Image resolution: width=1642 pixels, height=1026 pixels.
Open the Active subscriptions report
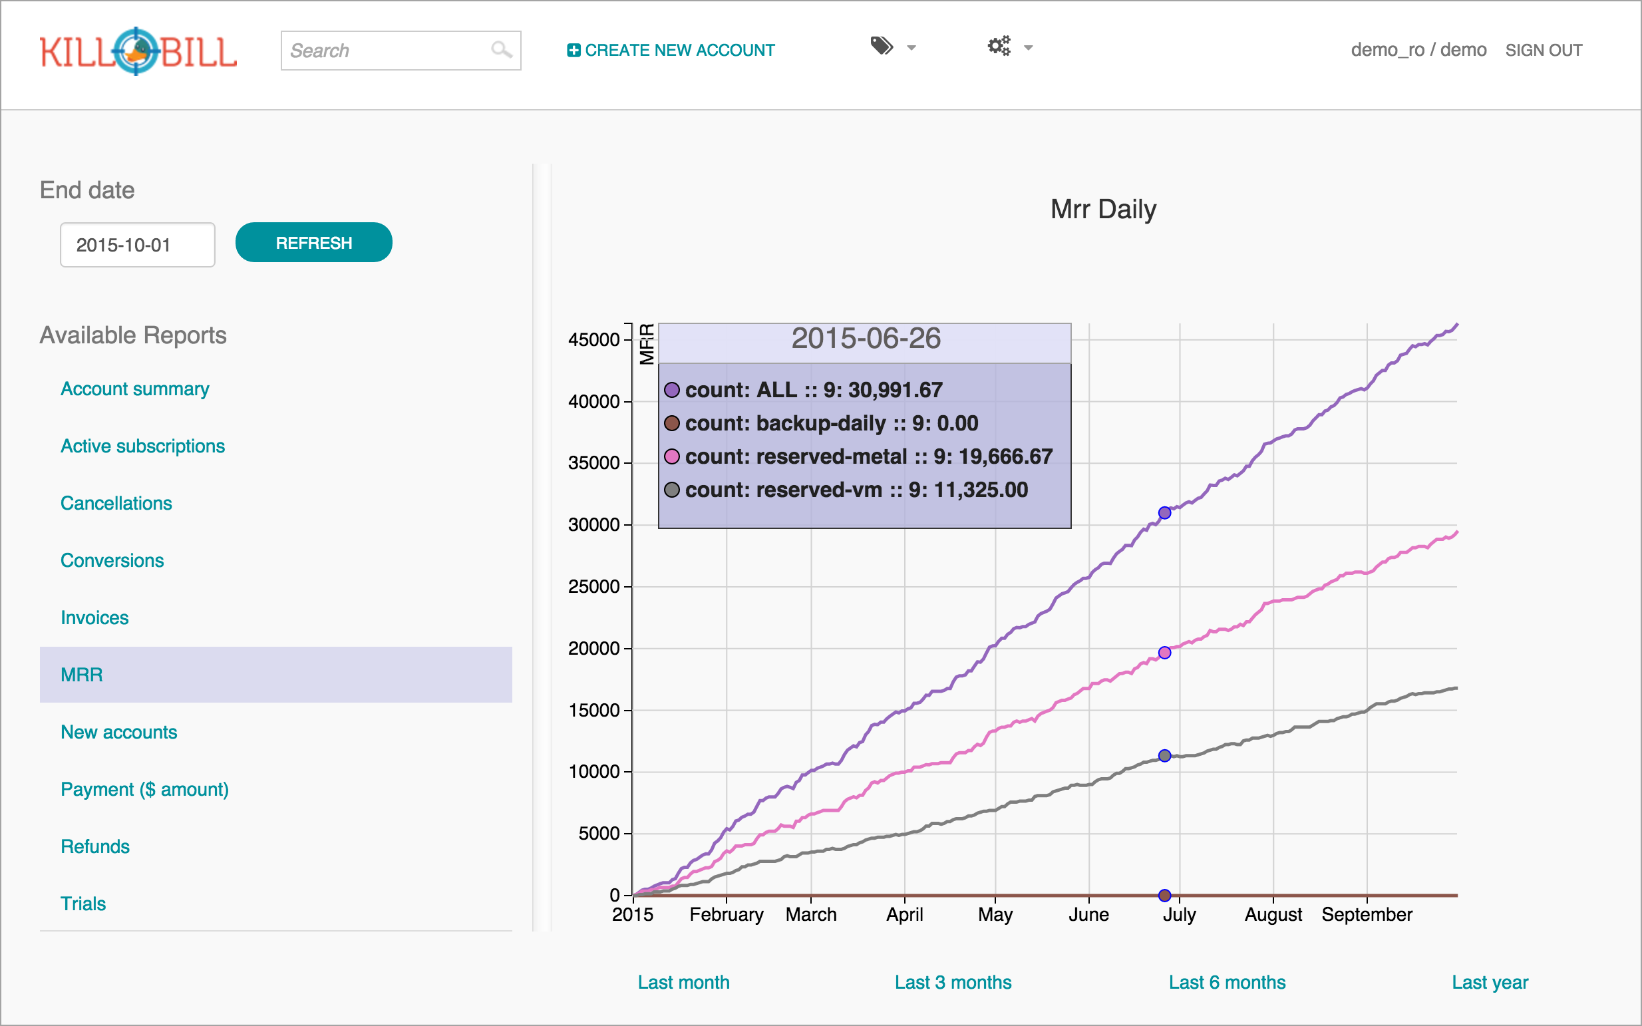tap(142, 446)
